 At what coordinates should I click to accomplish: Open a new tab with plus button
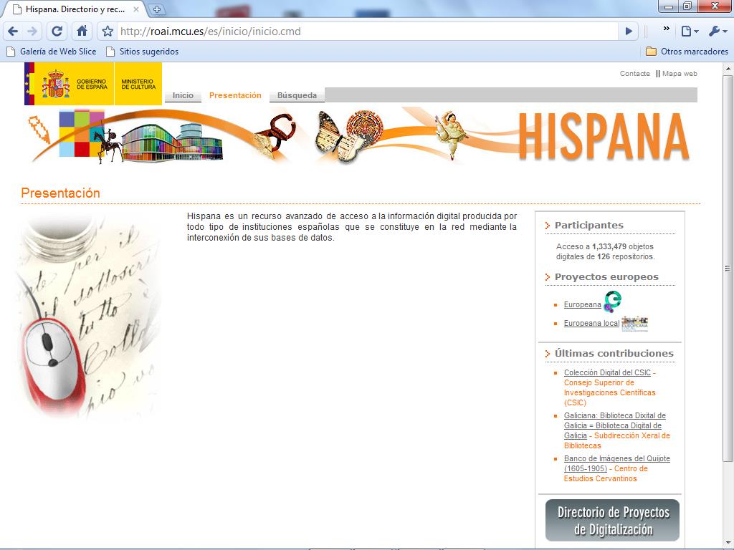coord(157,9)
